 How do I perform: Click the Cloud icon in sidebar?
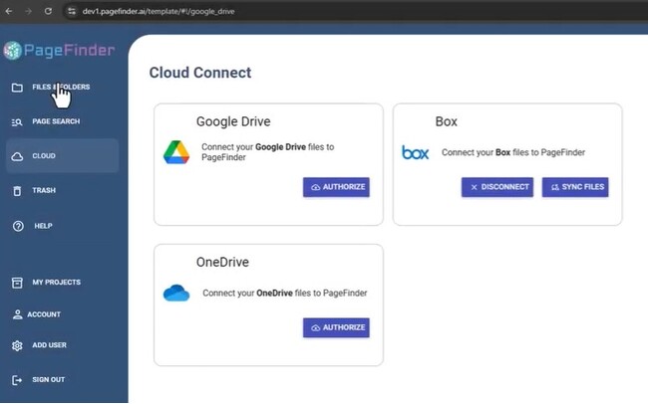(x=17, y=156)
